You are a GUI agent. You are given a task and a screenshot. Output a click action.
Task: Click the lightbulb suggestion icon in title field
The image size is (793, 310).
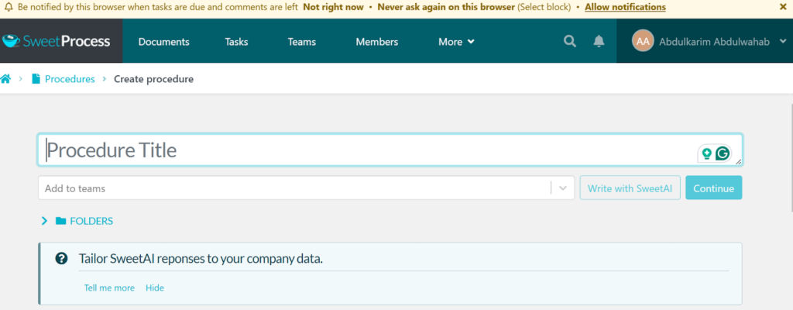click(706, 153)
